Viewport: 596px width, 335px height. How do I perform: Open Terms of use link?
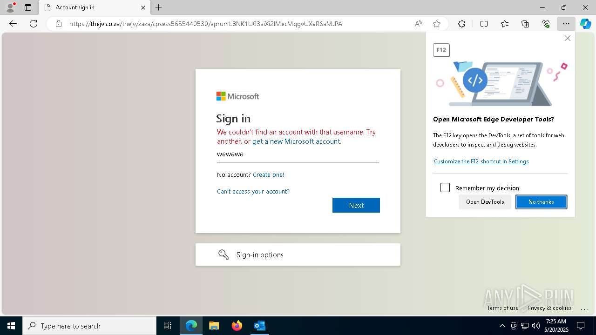click(x=502, y=308)
